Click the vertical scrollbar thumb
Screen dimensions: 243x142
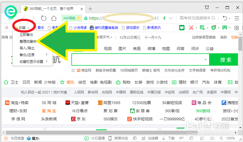[240, 44]
